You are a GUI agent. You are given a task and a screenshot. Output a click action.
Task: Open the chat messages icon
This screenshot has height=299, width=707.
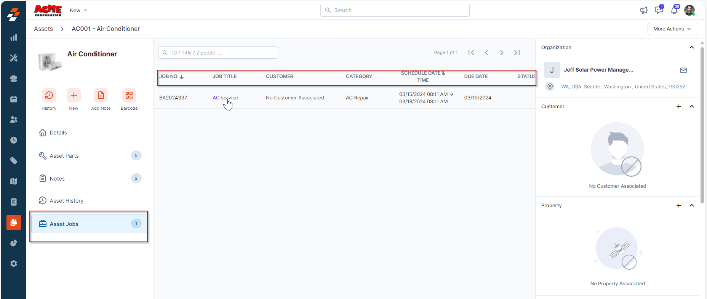click(659, 10)
